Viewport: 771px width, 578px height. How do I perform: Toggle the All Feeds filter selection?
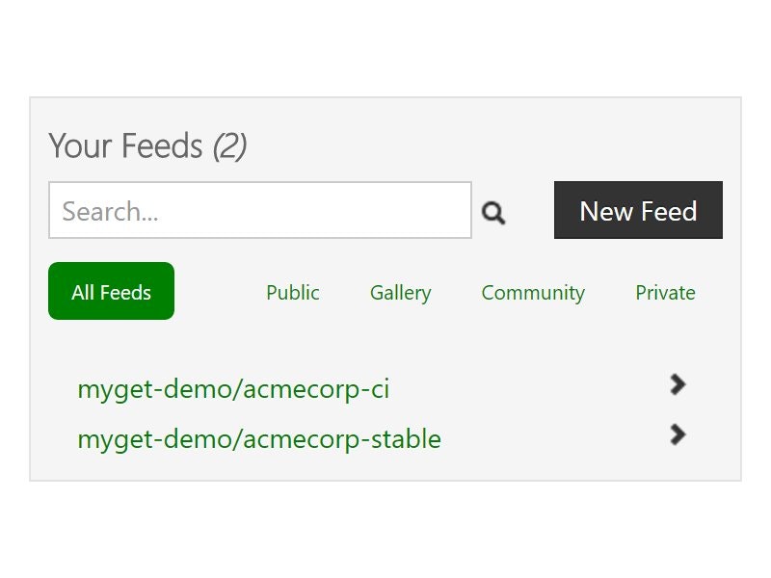111,291
